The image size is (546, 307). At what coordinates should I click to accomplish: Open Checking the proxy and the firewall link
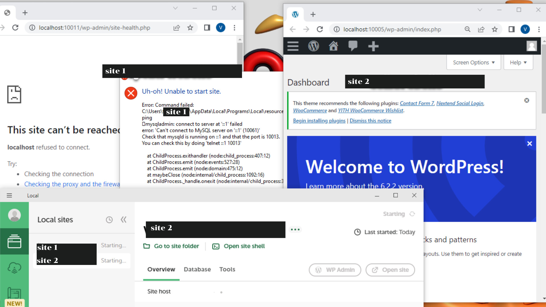coord(72,184)
